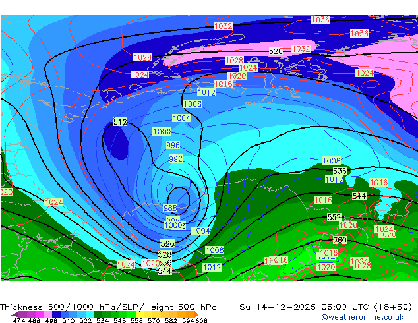Click the cyan swatch in the legend
The width and height of the screenshot is (418, 323).
click(x=90, y=314)
